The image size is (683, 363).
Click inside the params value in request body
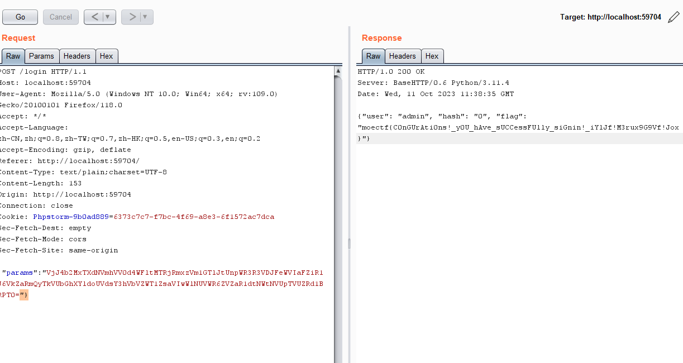pyautogui.click(x=168, y=284)
